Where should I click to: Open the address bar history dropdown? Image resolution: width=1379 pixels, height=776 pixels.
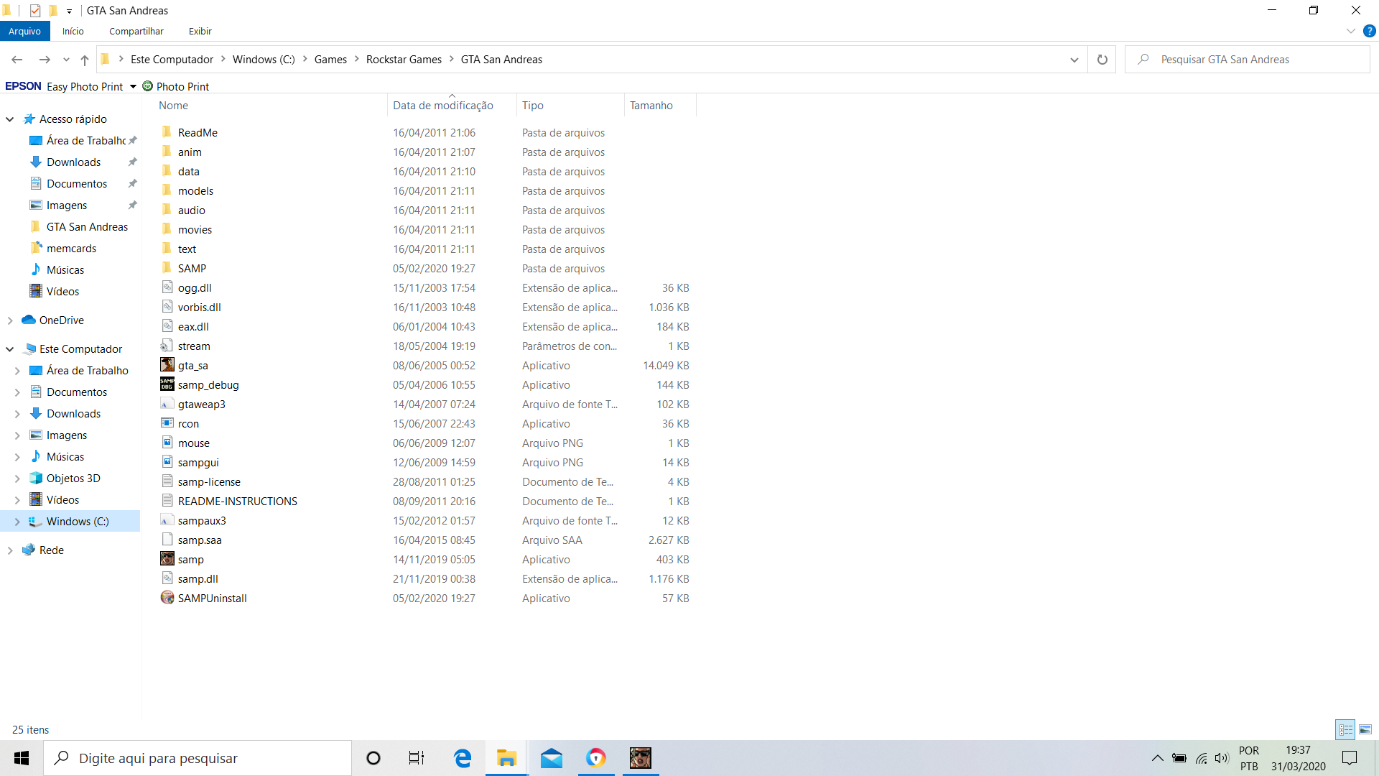tap(1074, 60)
